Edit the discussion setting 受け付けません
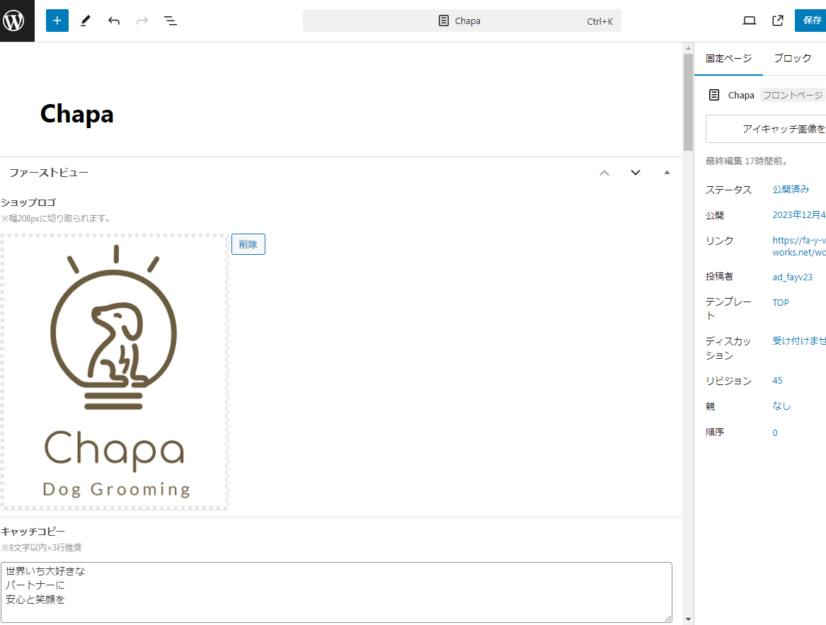Image resolution: width=826 pixels, height=625 pixels. [798, 341]
